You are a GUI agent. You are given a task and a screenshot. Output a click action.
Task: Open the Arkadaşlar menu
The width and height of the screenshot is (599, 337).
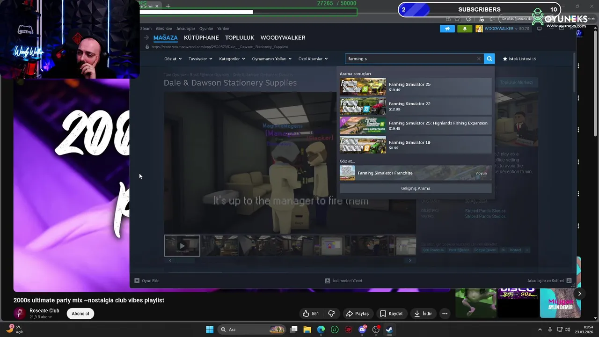point(186,29)
